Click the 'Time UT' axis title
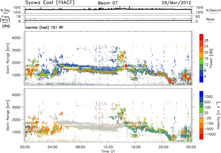Screen dimensions: 221x153 pyautogui.click(x=108, y=151)
